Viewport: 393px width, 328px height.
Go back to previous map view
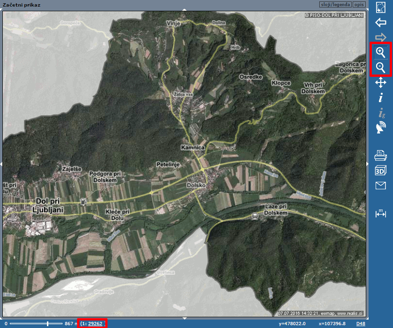click(380, 22)
